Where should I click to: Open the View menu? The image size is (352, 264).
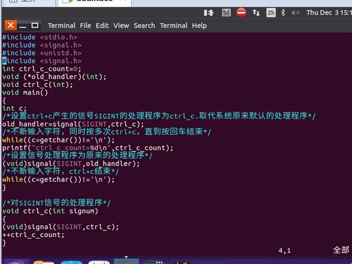(x=121, y=25)
